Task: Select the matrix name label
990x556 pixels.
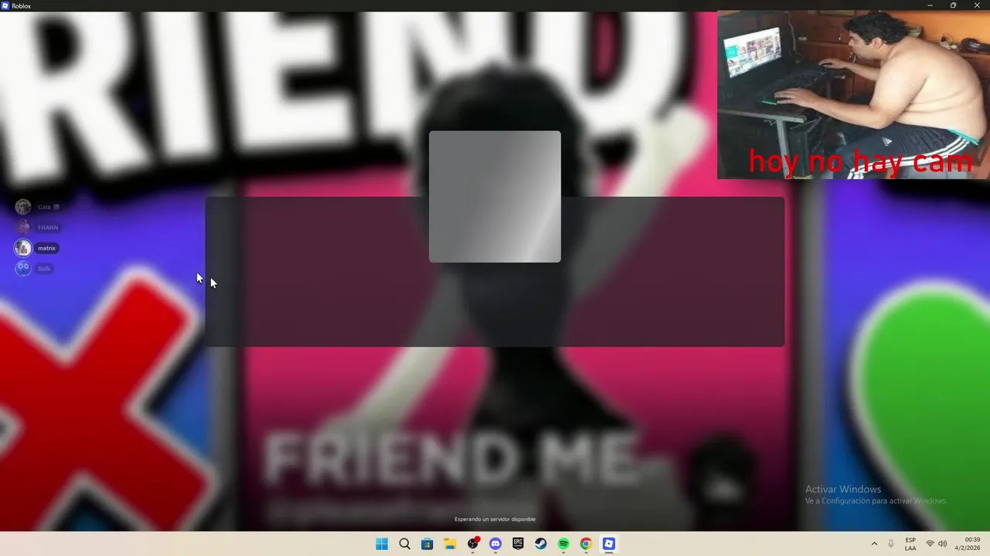Action: point(46,248)
